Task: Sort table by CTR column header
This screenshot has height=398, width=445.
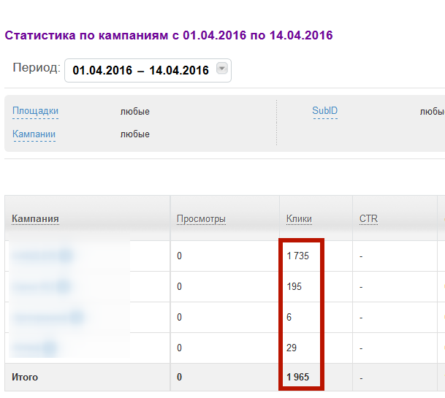Action: [x=369, y=218]
